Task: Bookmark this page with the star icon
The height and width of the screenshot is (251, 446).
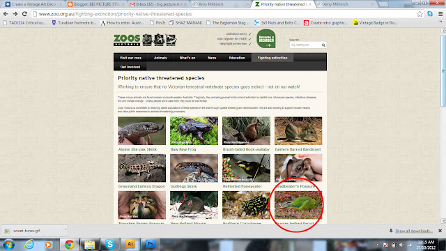Action: pyautogui.click(x=420, y=14)
